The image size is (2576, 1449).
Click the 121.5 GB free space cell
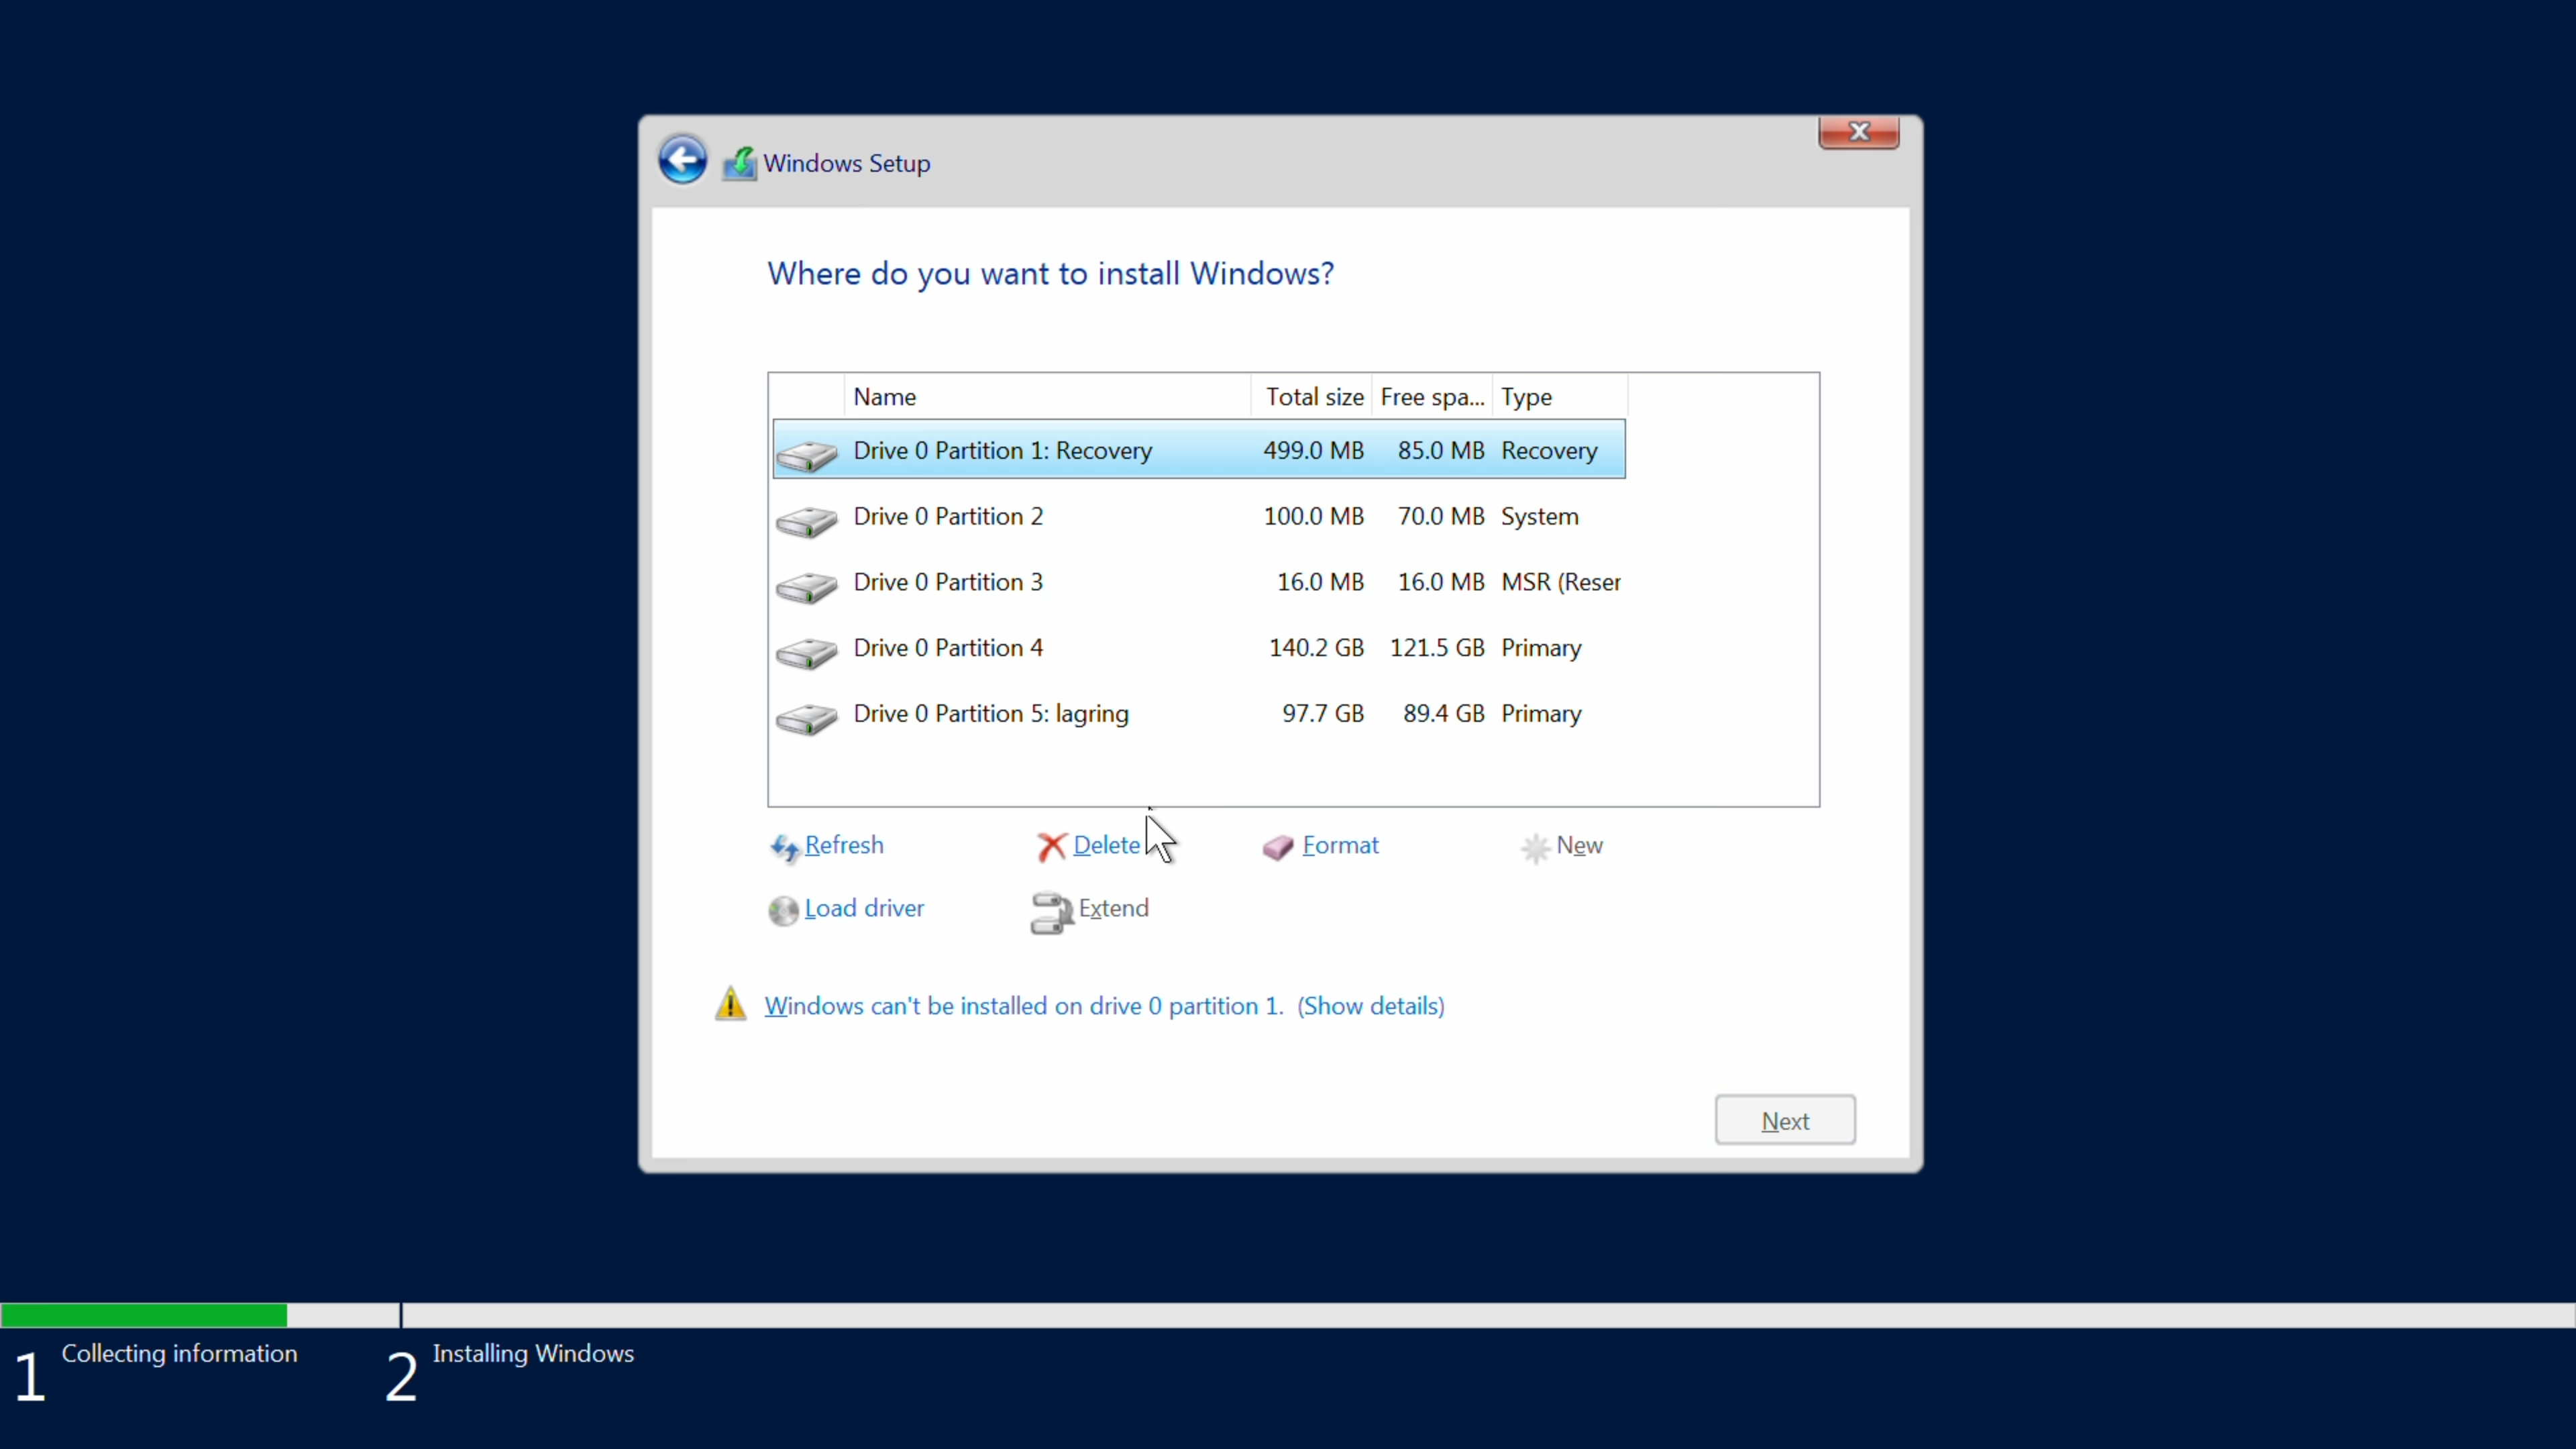[1437, 648]
